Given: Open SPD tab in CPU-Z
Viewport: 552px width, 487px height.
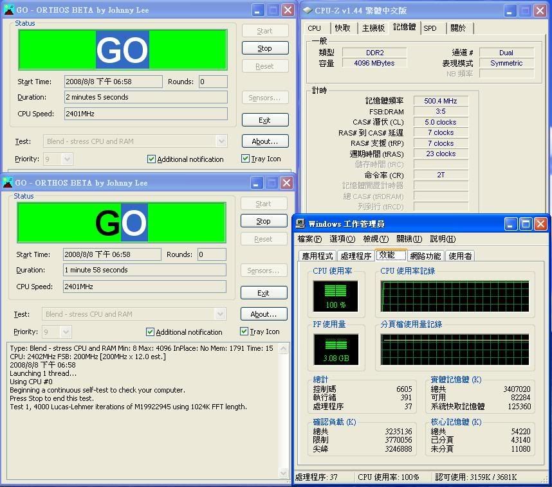Looking at the screenshot, I should [430, 28].
